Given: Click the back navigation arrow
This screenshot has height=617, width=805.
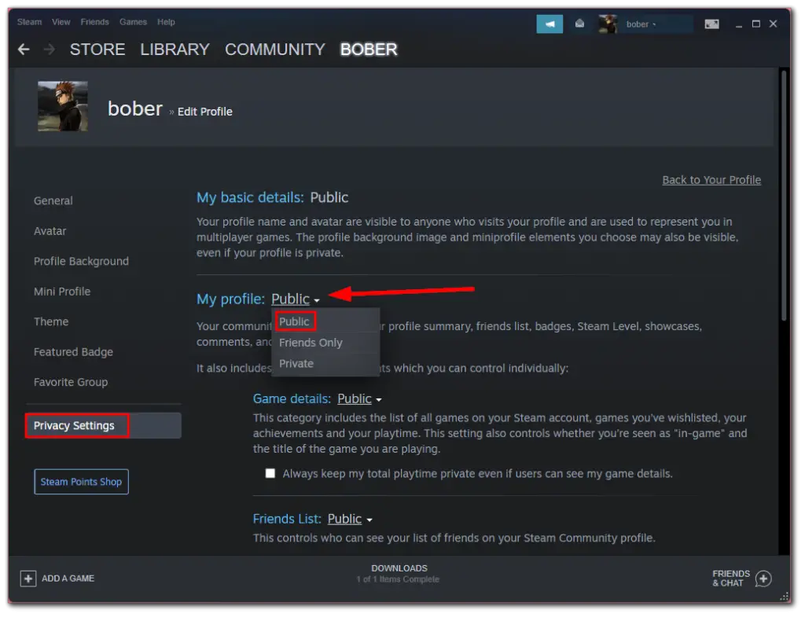Looking at the screenshot, I should click(x=23, y=49).
